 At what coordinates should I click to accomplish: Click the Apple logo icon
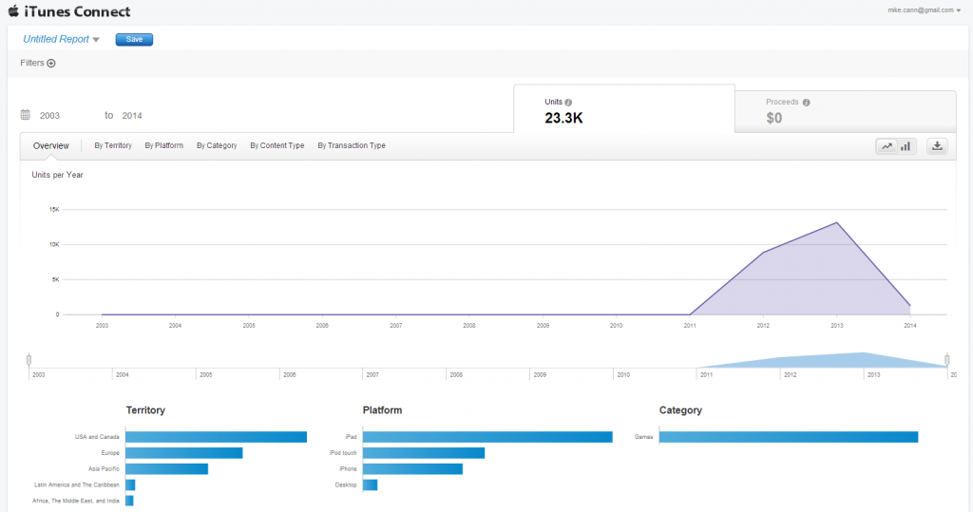13,11
